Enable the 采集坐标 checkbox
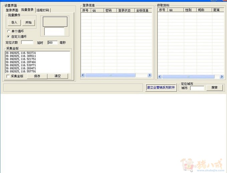Screen dimensions: 227x173 click(8, 76)
